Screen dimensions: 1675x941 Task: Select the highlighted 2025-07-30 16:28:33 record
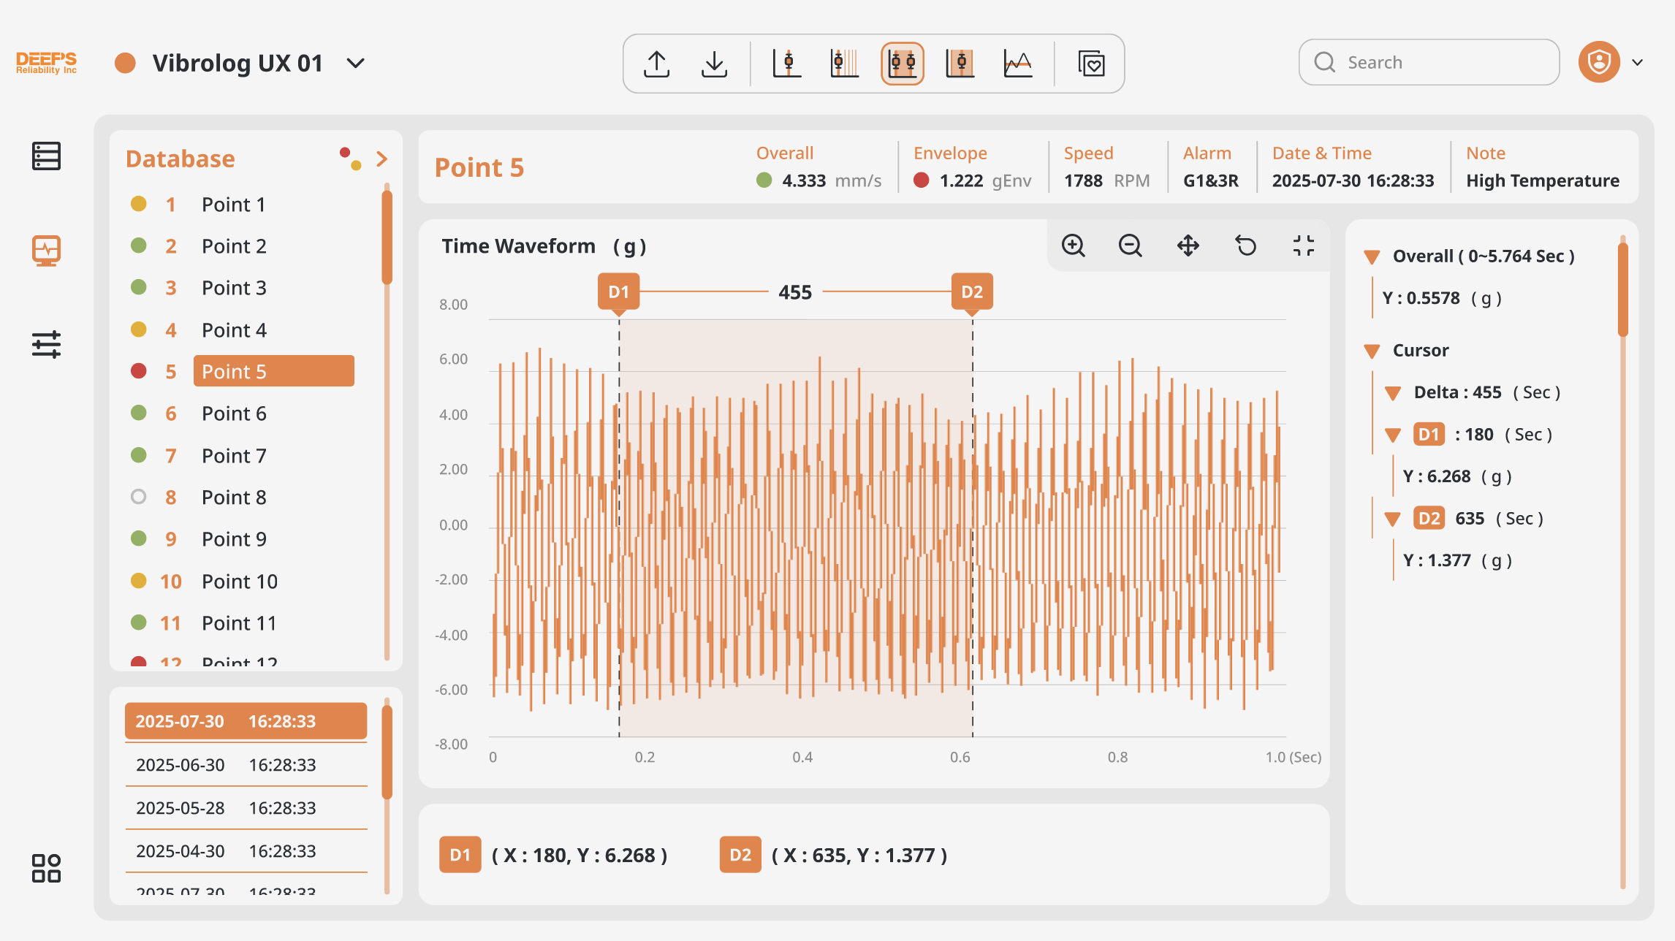tap(246, 721)
